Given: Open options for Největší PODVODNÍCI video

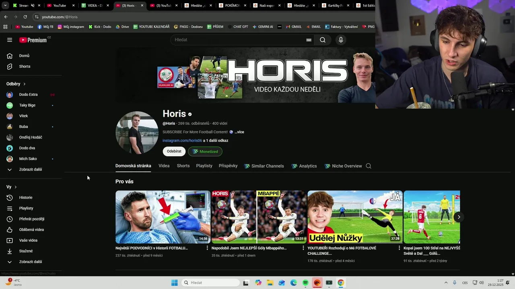Looking at the screenshot, I should [x=207, y=248].
